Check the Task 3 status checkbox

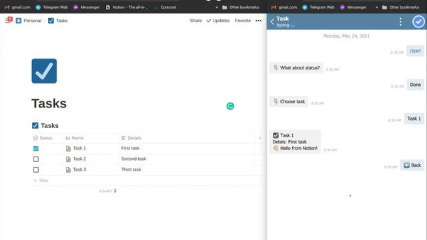36,170
